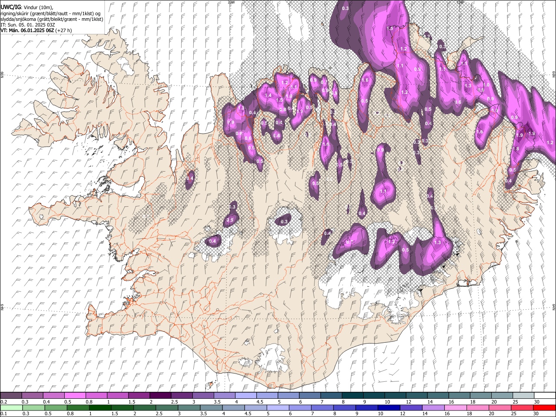
Task: Click the red-pink rain swatch starting at 25
Action: click(x=522, y=407)
